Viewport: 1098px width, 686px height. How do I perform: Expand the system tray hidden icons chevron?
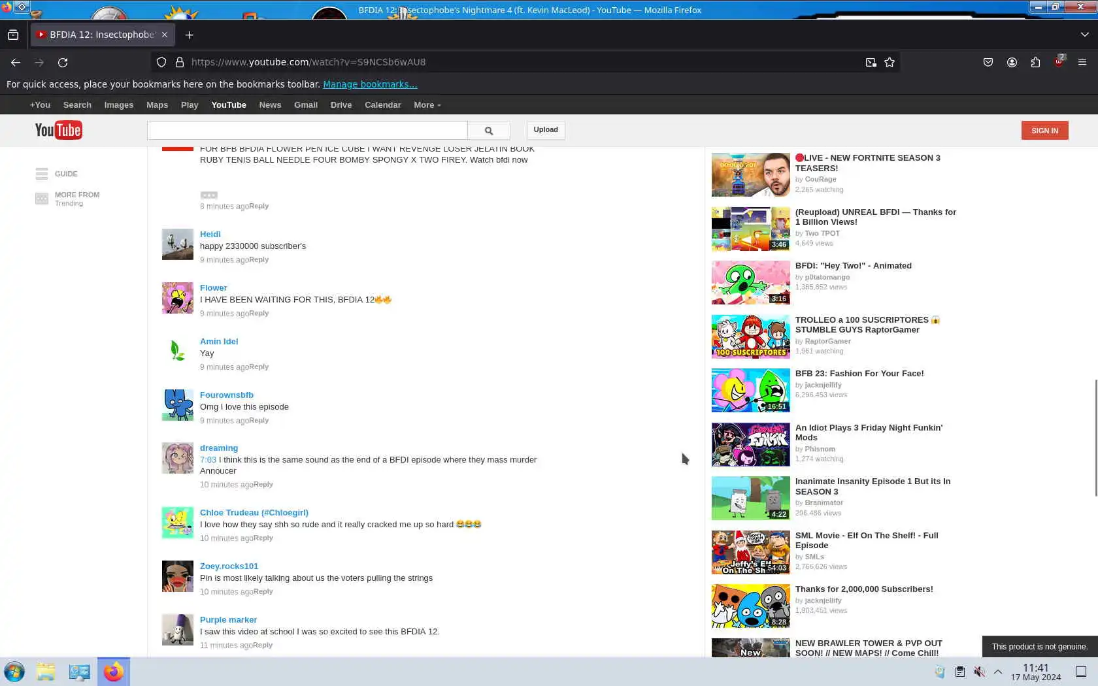(998, 672)
